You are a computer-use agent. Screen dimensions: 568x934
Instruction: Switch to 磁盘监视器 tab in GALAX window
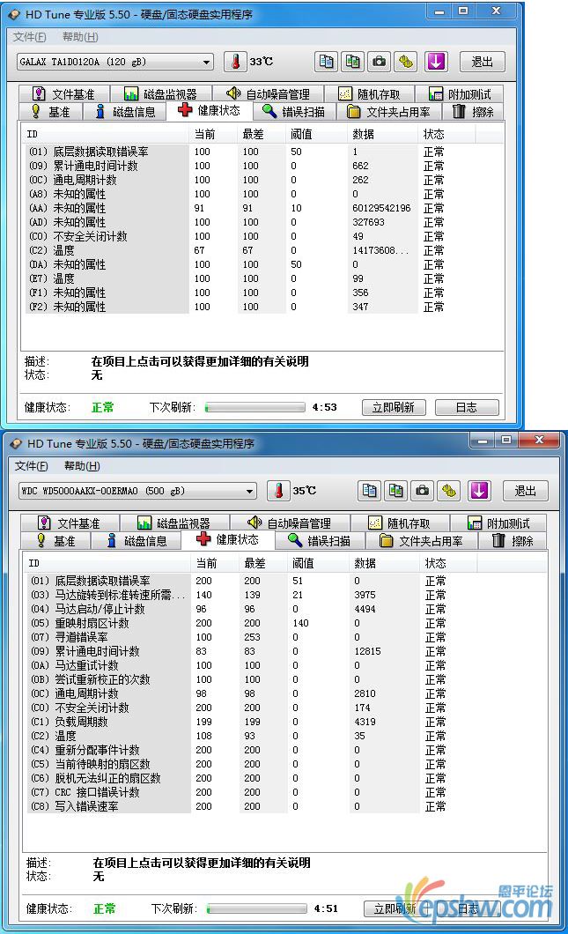[161, 94]
